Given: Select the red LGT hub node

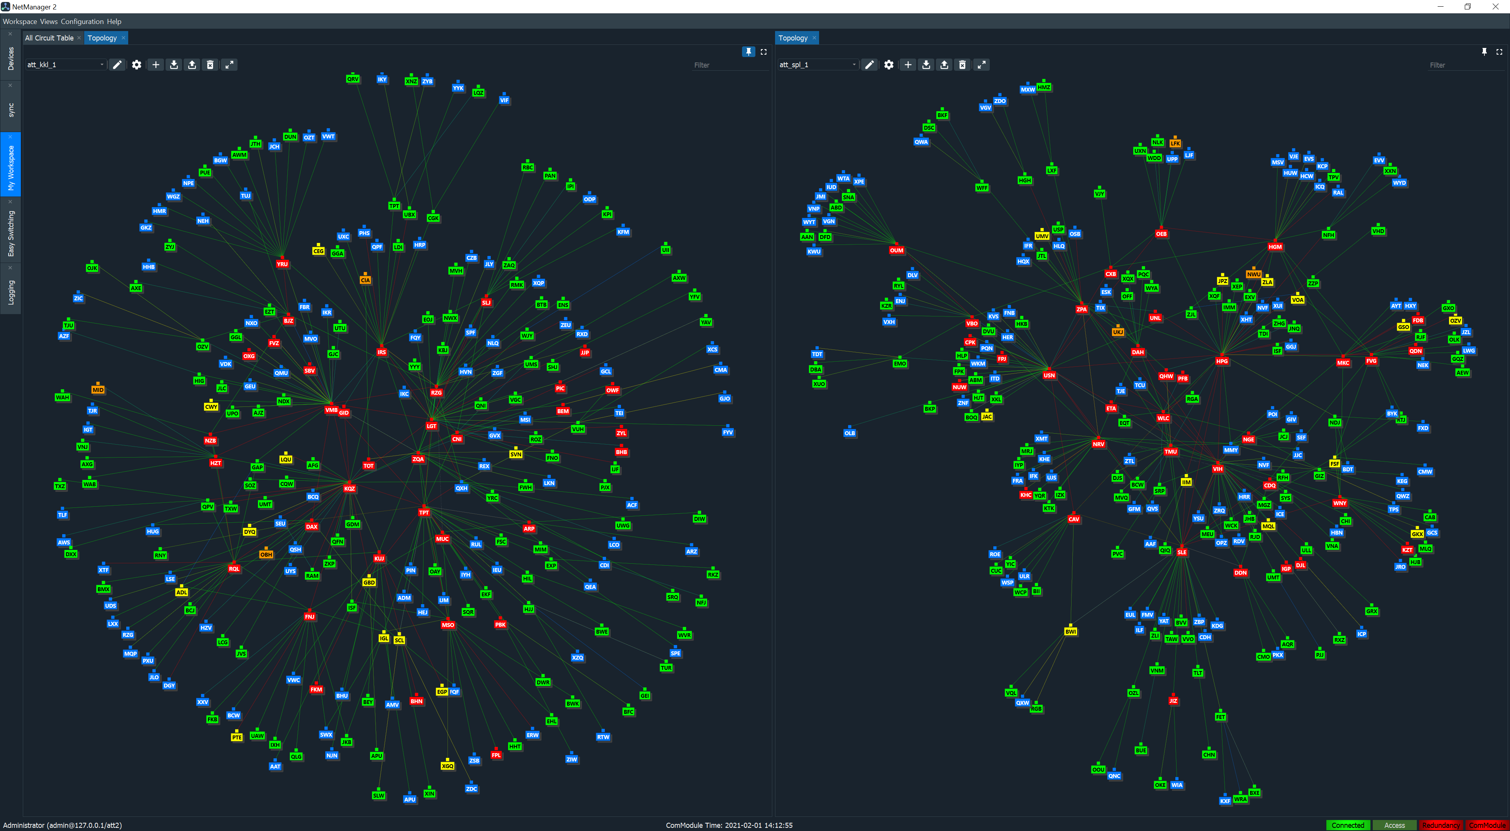Looking at the screenshot, I should pyautogui.click(x=431, y=425).
